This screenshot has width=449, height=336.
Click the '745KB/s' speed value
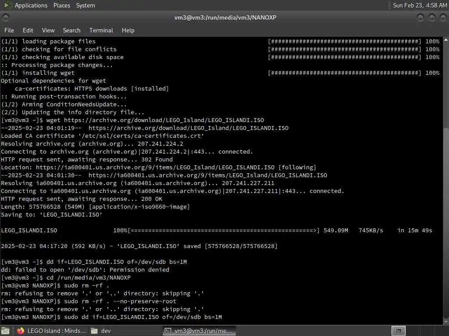pyautogui.click(x=371, y=230)
